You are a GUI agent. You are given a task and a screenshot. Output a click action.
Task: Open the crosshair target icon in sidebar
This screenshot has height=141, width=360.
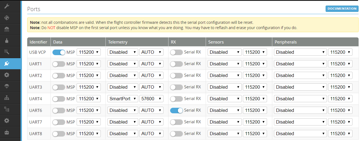(x=7, y=18)
